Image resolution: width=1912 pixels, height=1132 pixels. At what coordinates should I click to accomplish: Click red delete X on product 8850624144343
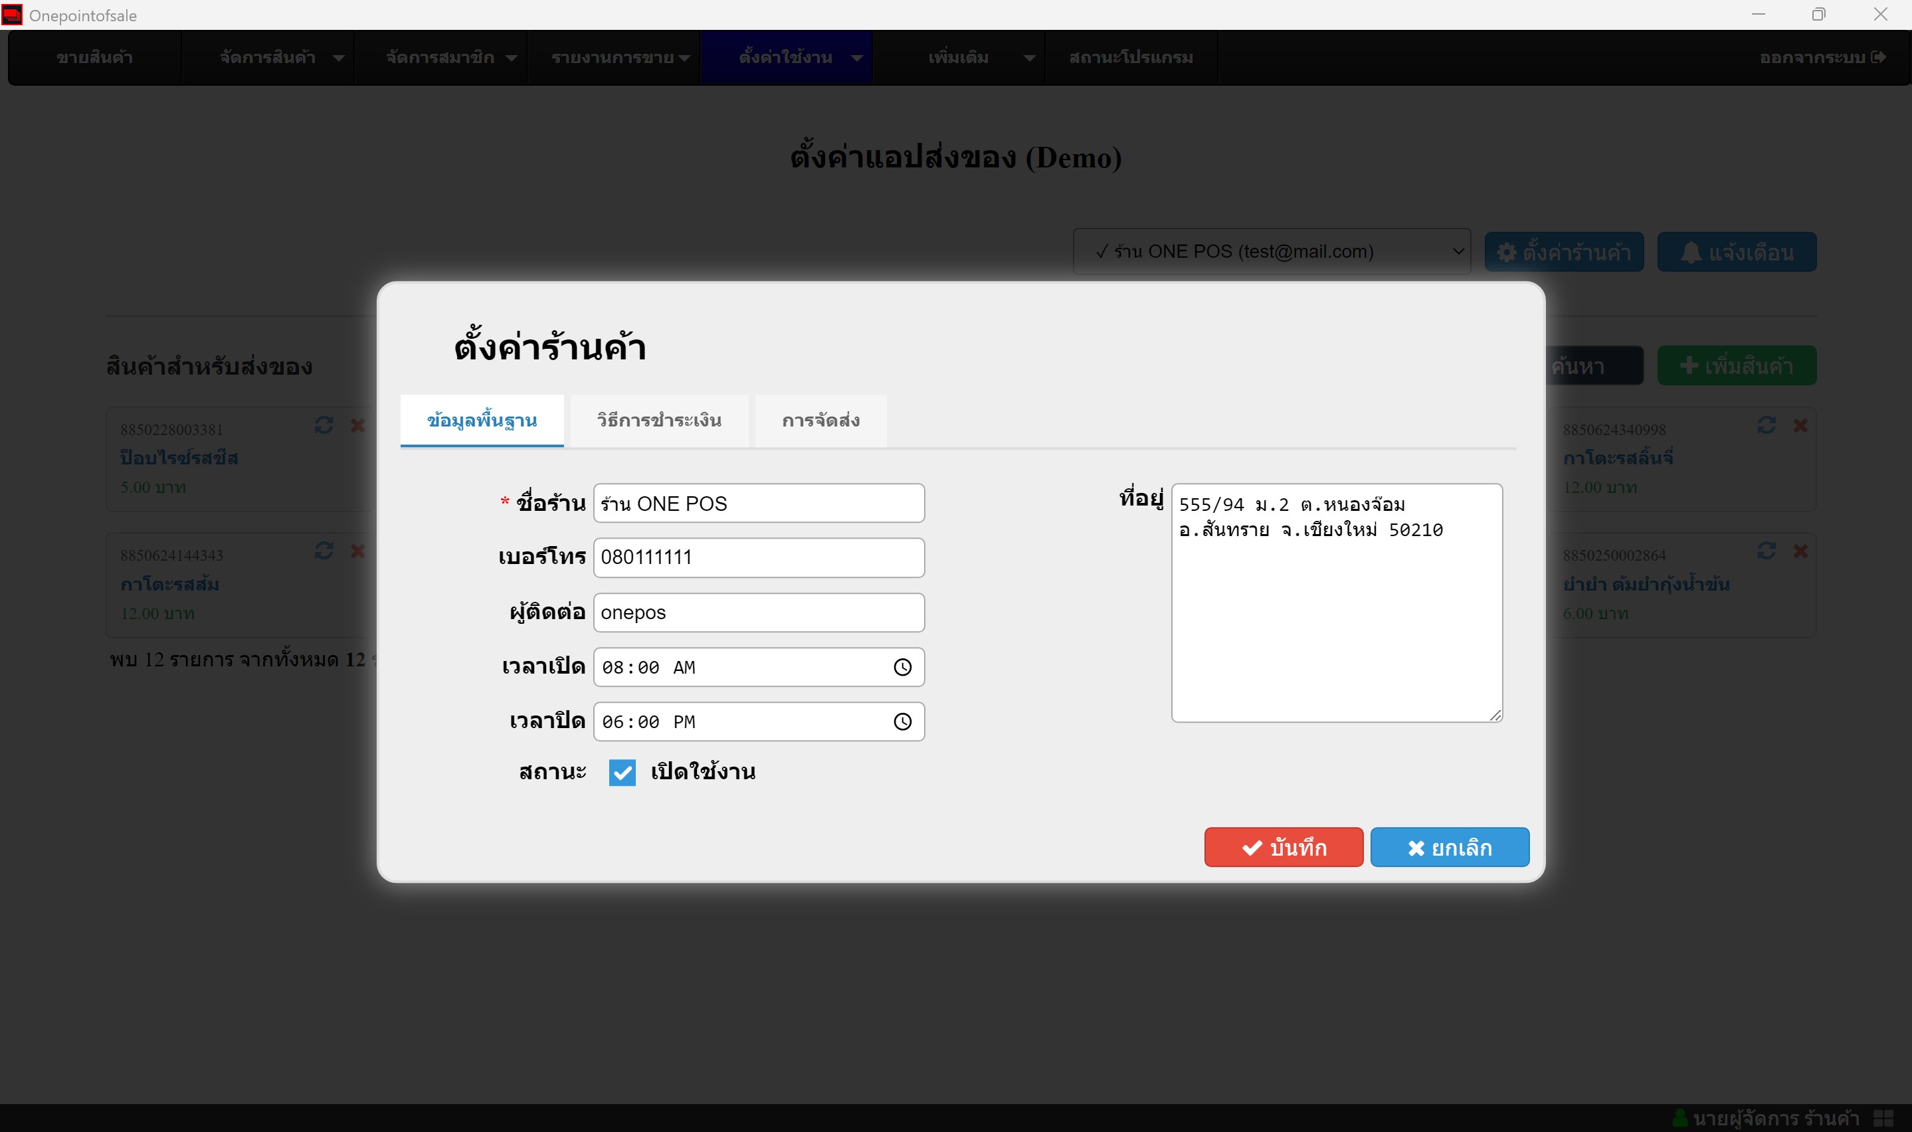click(357, 551)
